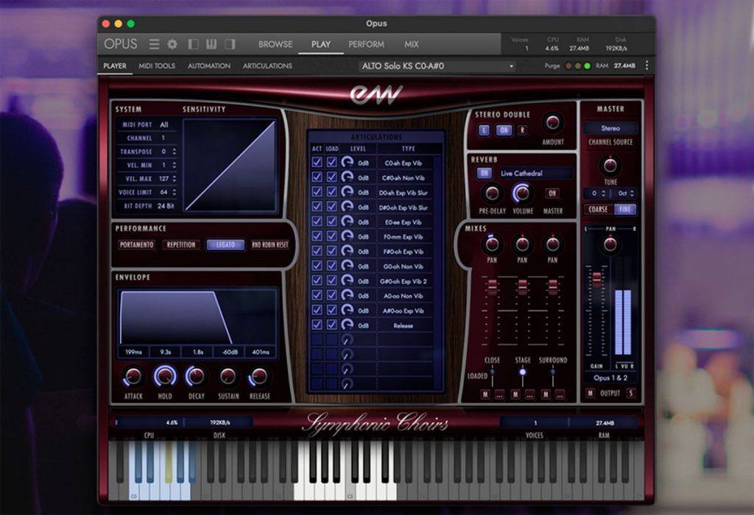The height and width of the screenshot is (515, 754).
Task: Open the Stereo channel source dropdown
Action: tap(610, 128)
